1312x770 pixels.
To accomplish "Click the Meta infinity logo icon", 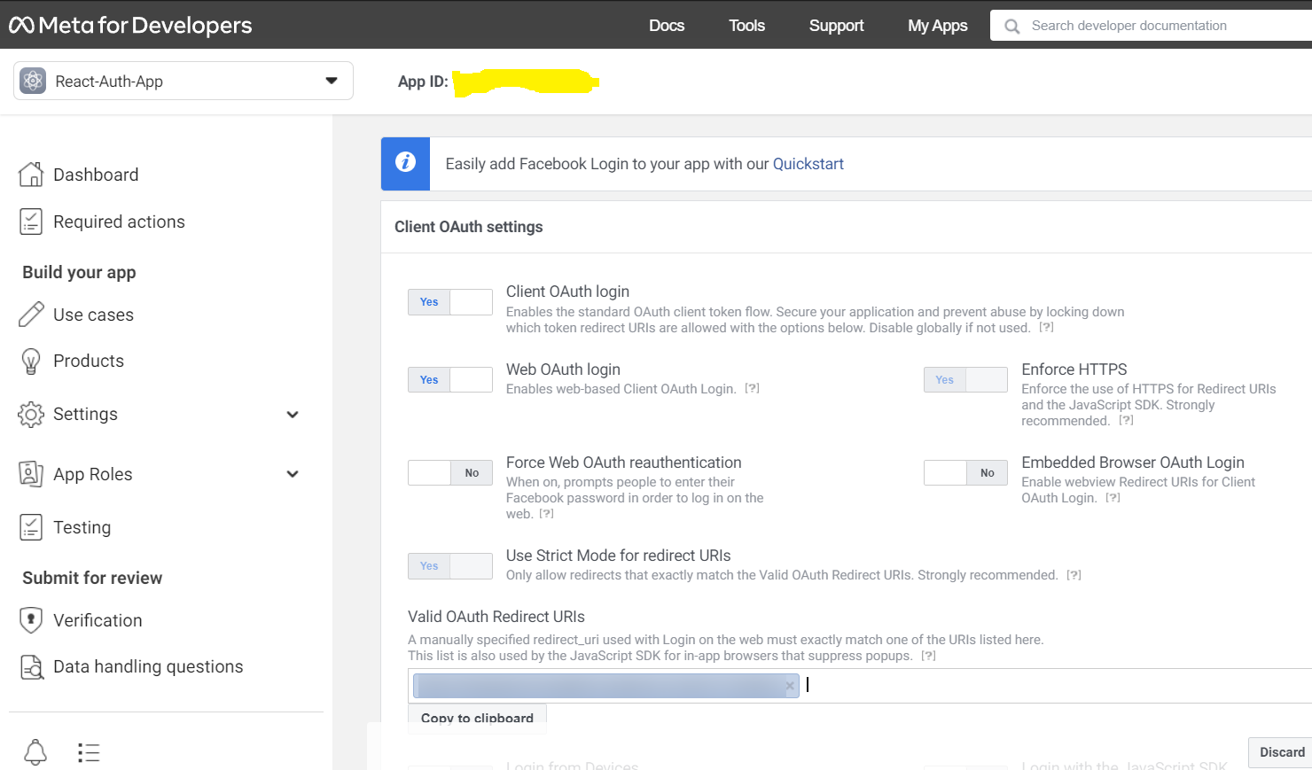I will coord(21,25).
